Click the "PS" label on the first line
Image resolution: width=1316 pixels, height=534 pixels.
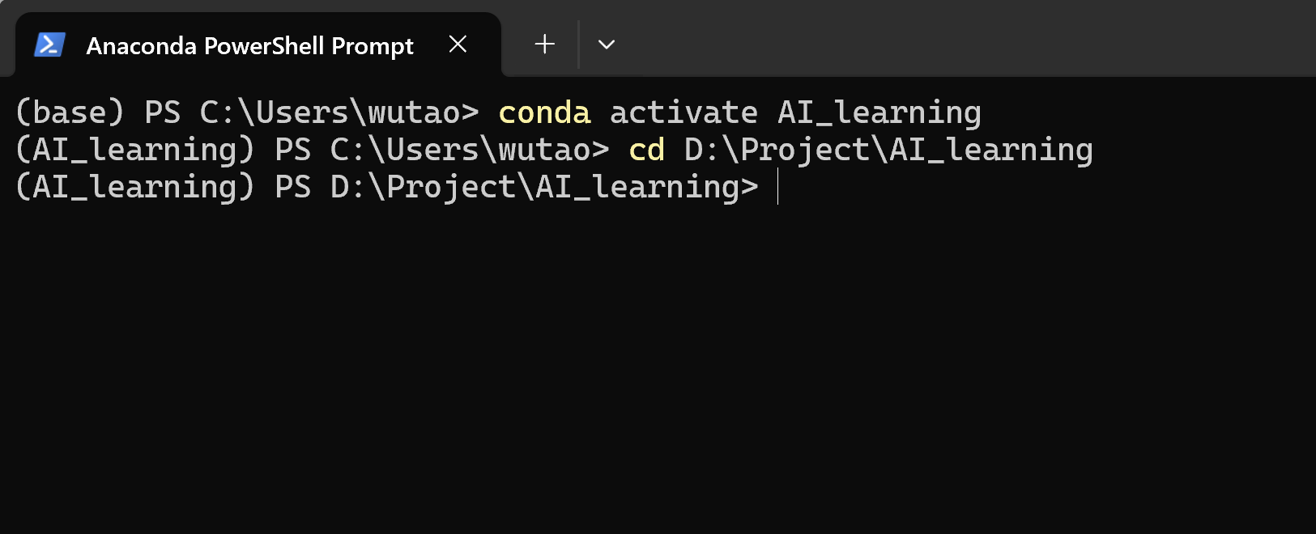click(162, 112)
